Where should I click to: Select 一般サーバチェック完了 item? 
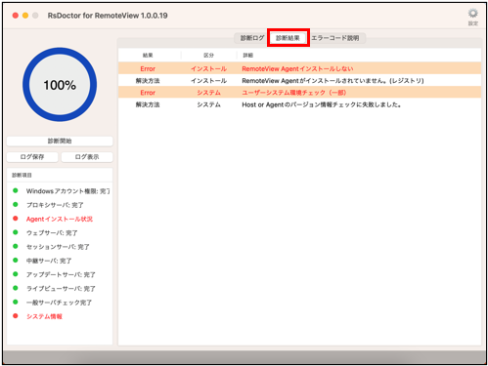tap(59, 303)
